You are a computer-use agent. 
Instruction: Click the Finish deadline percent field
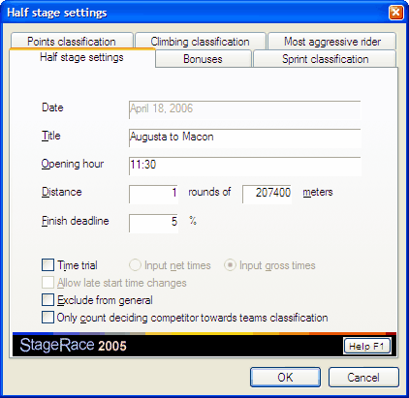(153, 223)
